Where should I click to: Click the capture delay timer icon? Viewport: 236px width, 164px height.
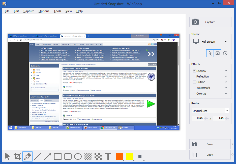(x=225, y=53)
